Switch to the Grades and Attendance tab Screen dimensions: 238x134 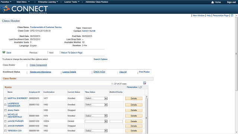(x=41, y=72)
